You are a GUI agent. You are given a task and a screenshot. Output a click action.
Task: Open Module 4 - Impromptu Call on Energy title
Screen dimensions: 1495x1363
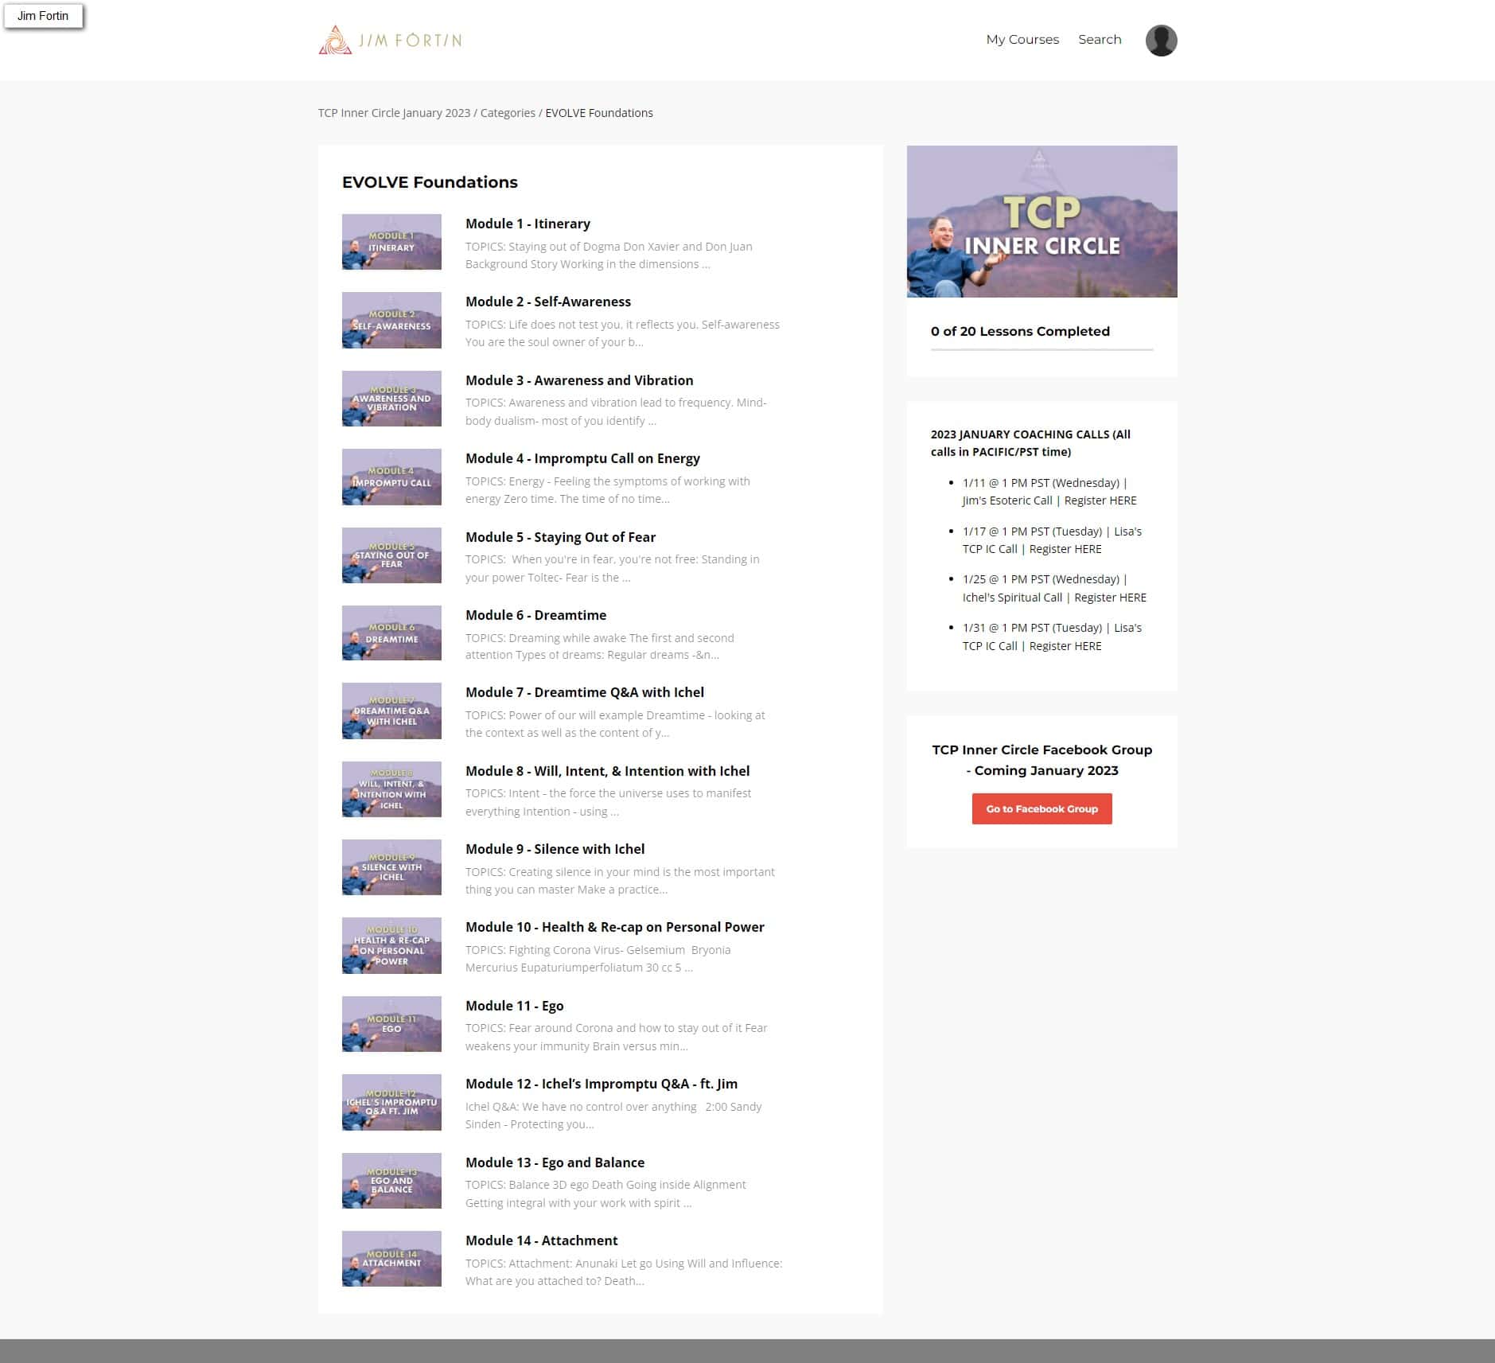click(x=582, y=458)
